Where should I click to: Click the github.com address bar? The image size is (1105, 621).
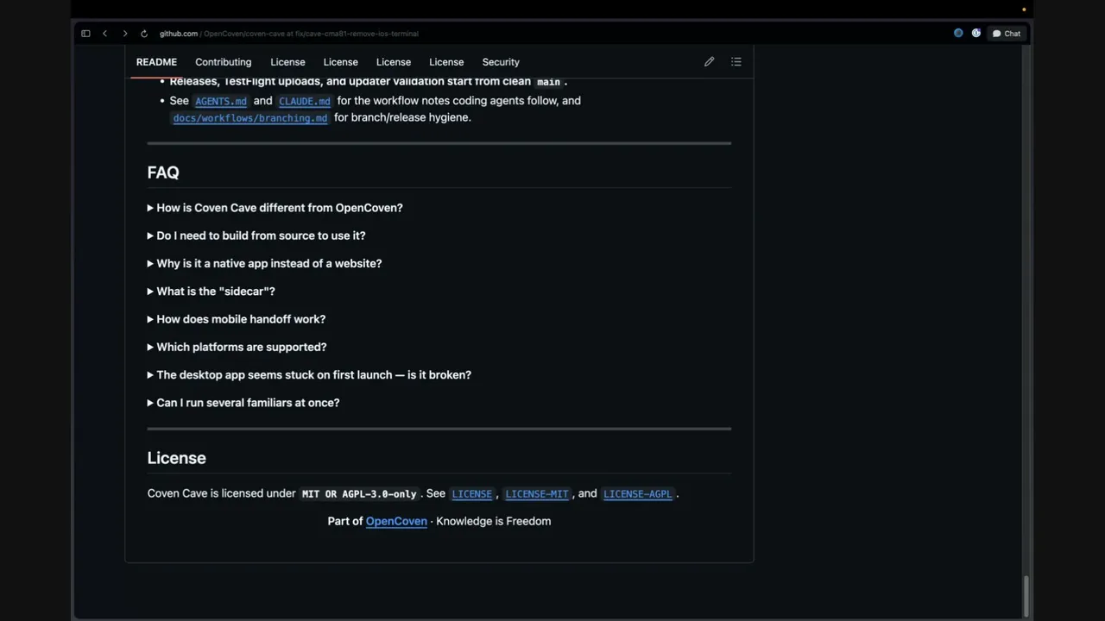[x=288, y=34]
